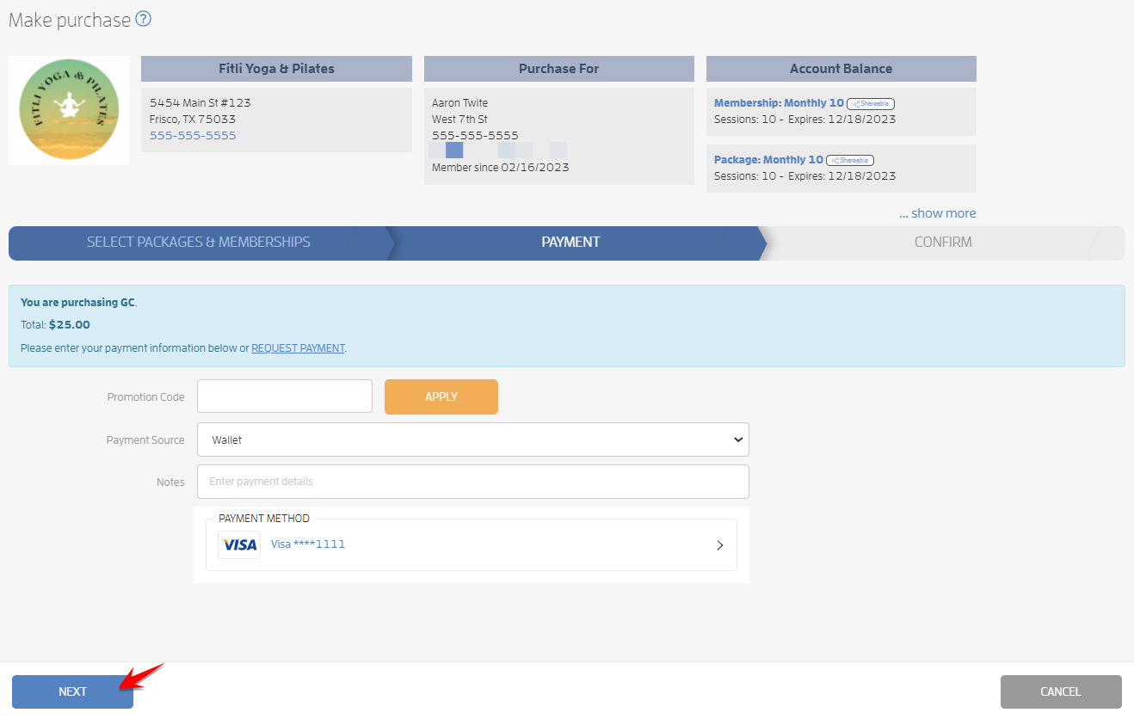Click Member since 02/16/2023 text

click(x=501, y=168)
